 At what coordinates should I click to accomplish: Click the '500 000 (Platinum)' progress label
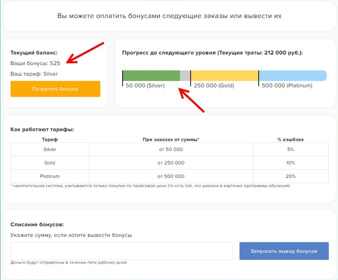(287, 85)
